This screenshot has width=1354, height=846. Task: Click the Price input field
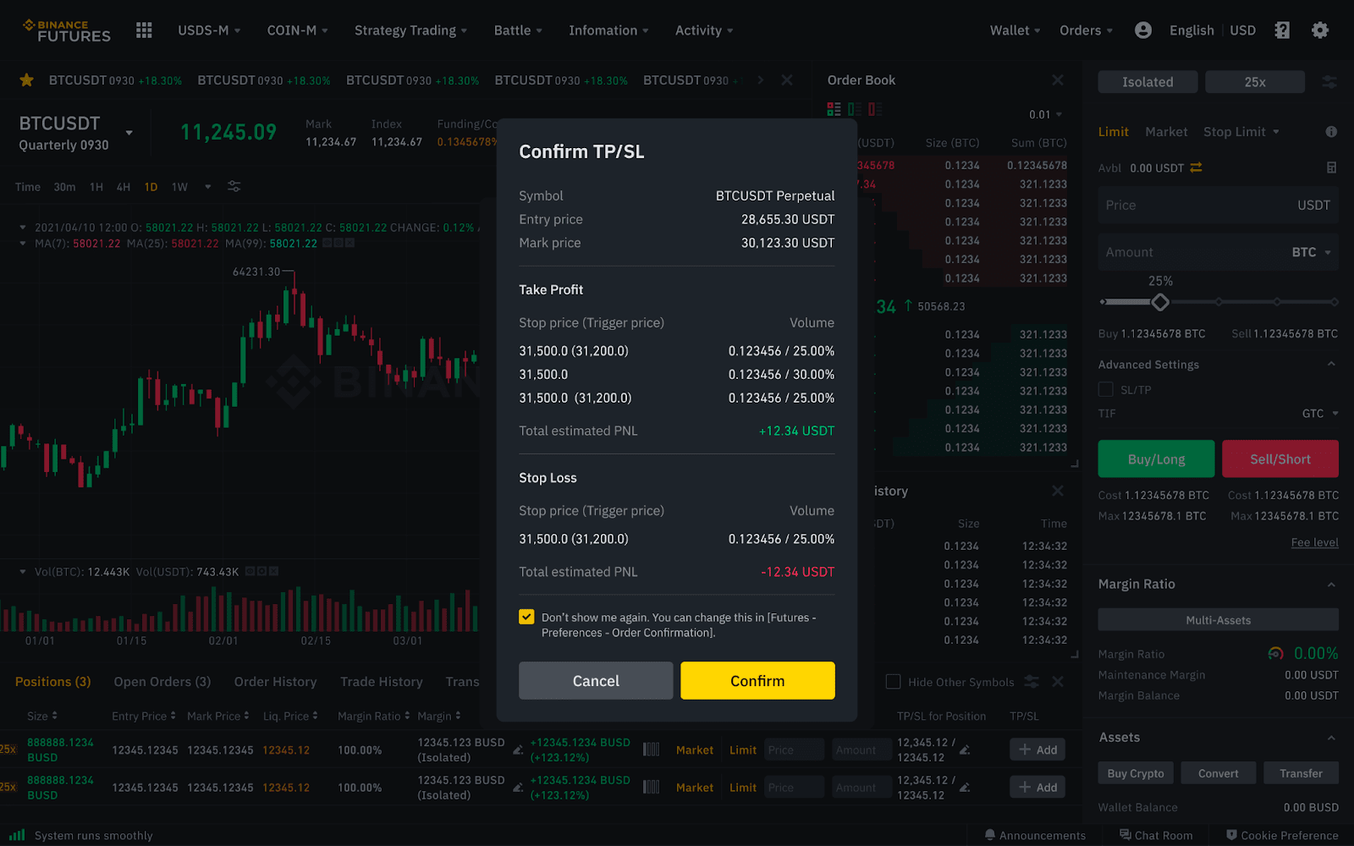(1219, 206)
